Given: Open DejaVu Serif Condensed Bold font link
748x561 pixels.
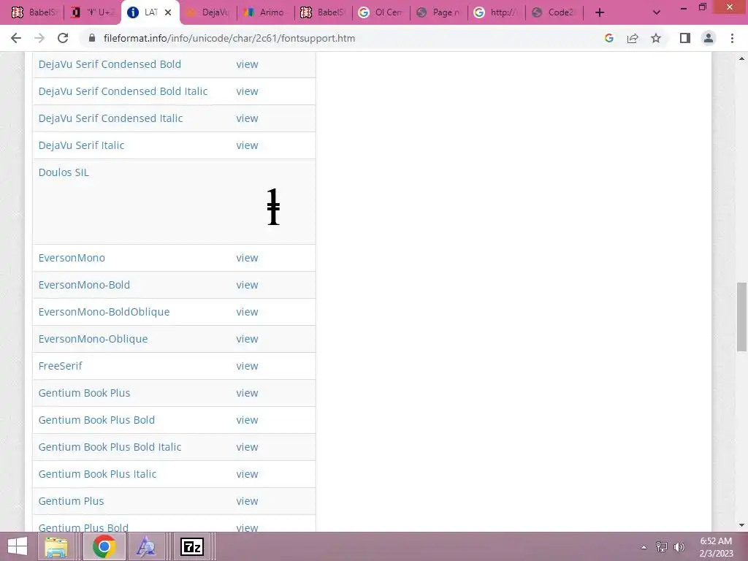Looking at the screenshot, I should [110, 64].
